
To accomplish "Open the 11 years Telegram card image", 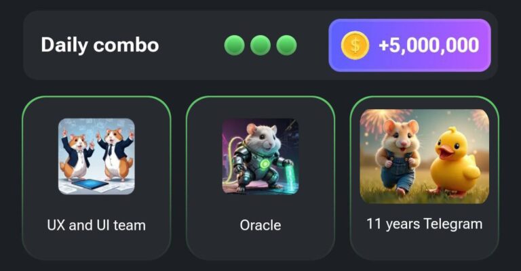I will tap(424, 157).
